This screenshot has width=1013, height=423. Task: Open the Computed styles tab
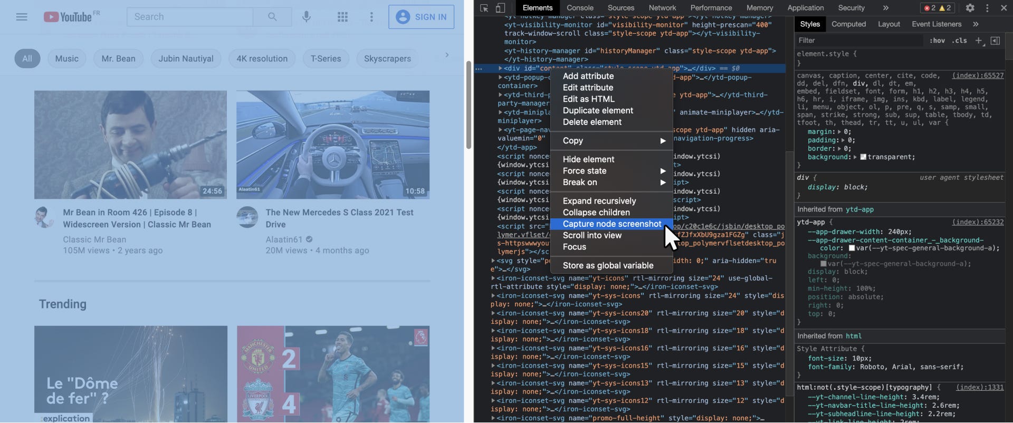(848, 24)
